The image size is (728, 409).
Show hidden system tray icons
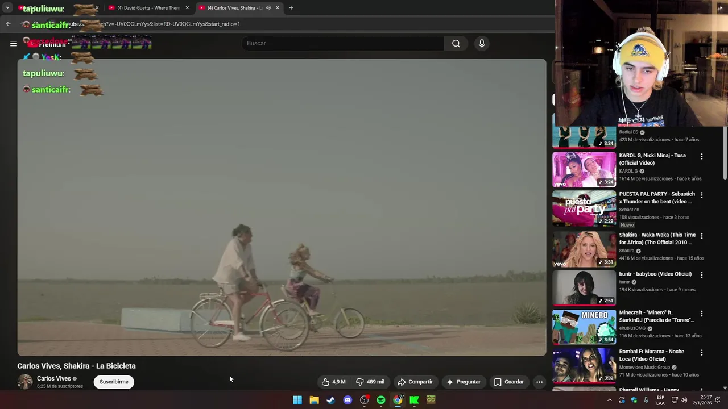pos(609,400)
